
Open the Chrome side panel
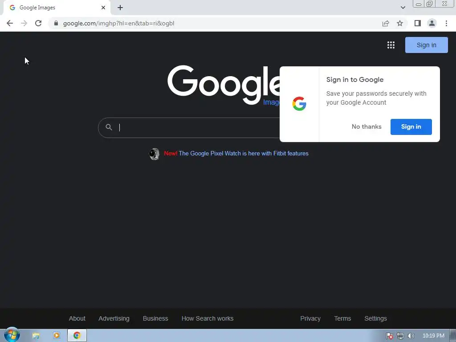pos(418,23)
